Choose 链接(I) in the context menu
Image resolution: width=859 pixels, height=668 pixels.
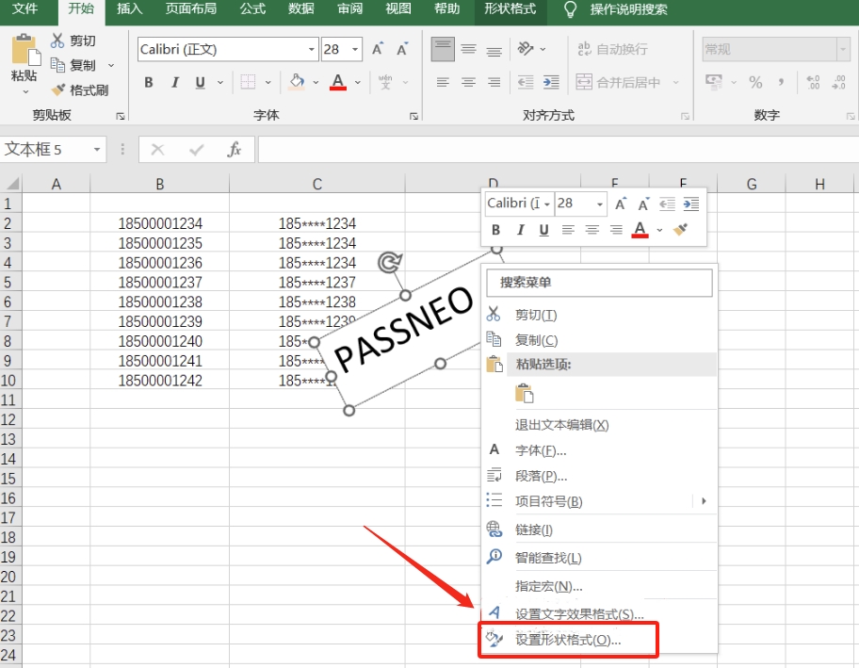(600, 530)
